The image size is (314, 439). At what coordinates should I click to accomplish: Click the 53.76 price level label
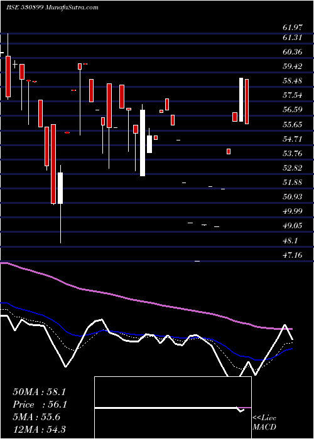click(293, 154)
